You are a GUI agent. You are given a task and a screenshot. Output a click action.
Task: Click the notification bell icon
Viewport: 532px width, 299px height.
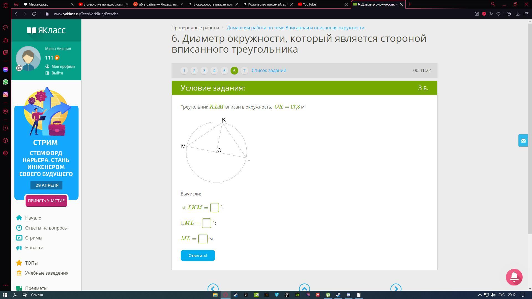(514, 277)
